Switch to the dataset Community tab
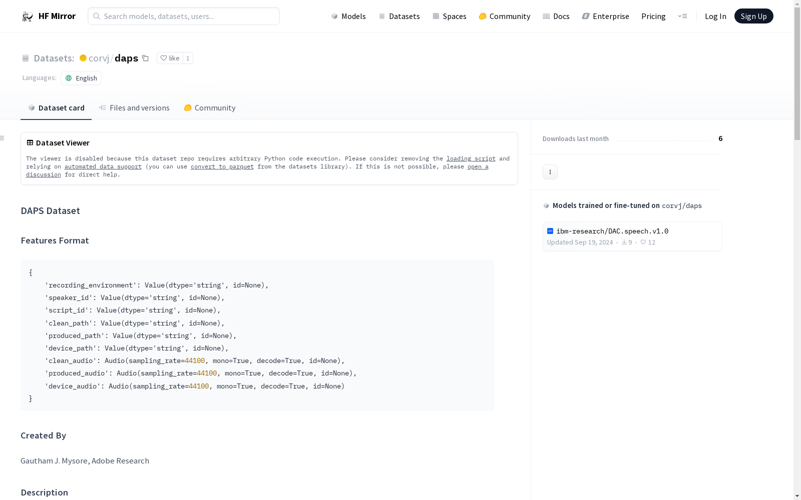 tap(209, 108)
